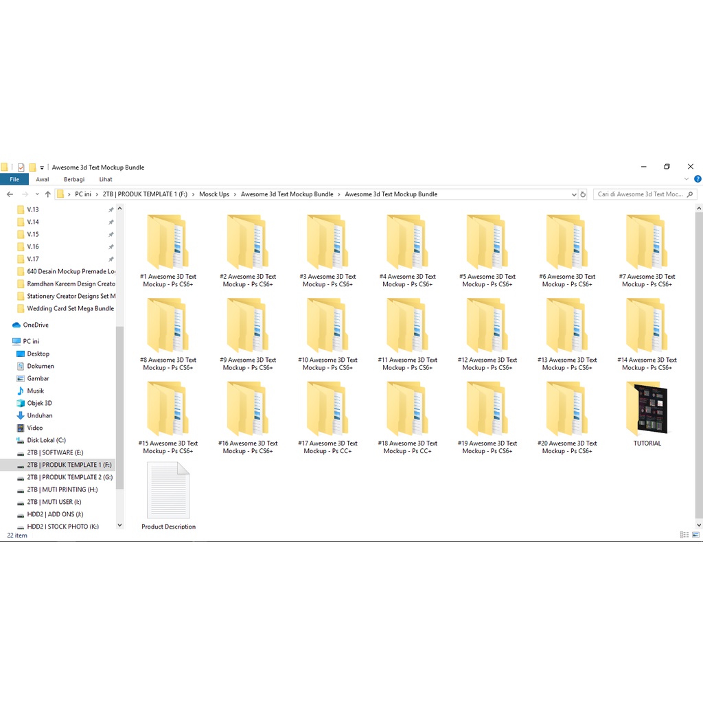Click PC ini in the address breadcrumb

point(83,194)
